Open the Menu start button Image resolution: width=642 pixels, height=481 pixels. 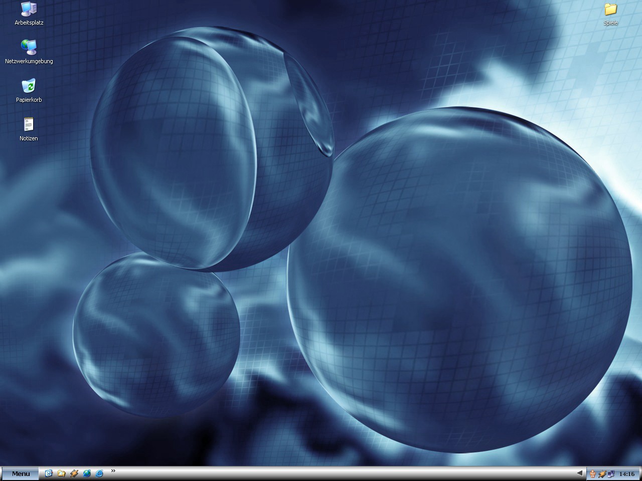(21, 473)
